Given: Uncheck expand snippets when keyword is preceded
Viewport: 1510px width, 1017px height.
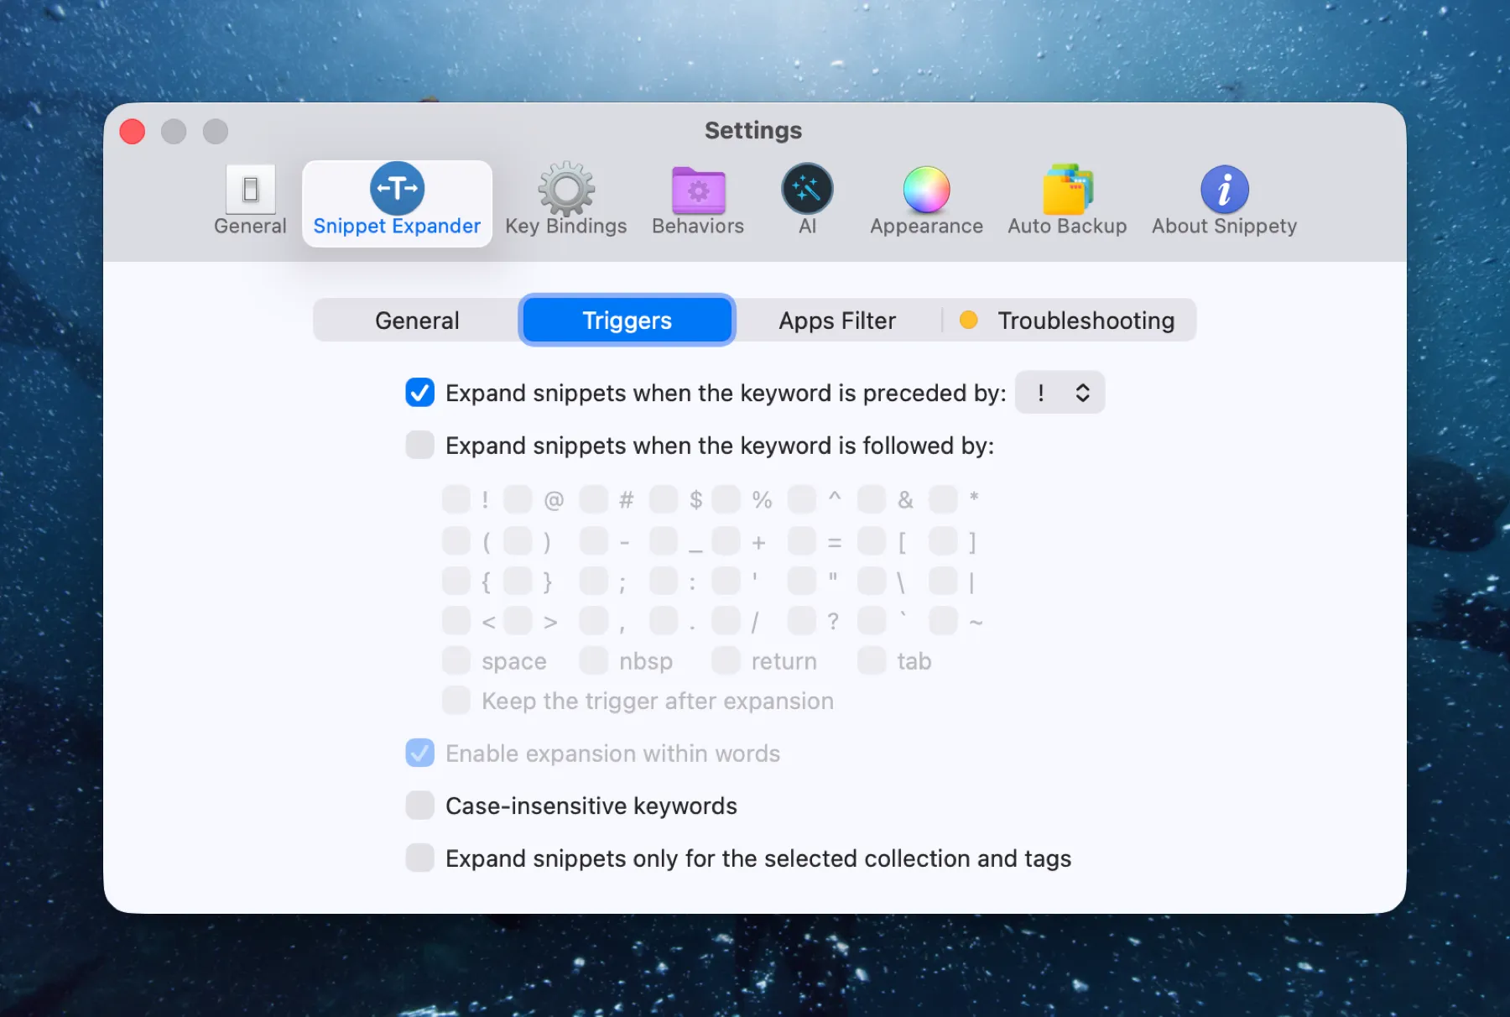Looking at the screenshot, I should pyautogui.click(x=419, y=392).
